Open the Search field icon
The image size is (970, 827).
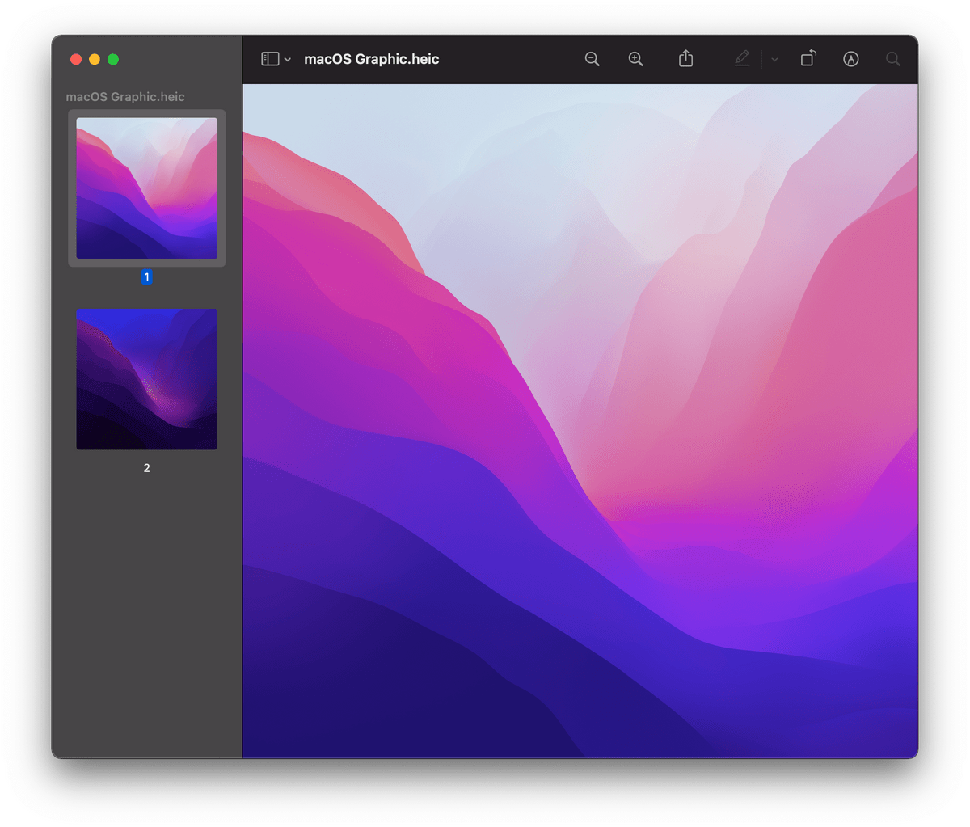tap(893, 59)
